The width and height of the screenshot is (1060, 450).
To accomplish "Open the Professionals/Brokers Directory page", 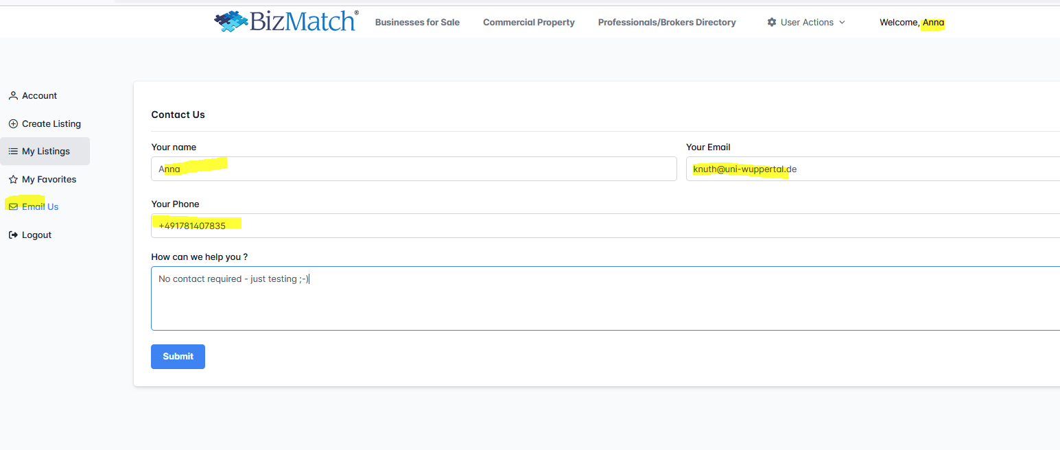I will [666, 23].
